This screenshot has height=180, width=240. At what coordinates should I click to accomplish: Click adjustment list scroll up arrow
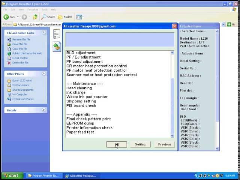tap(172, 52)
